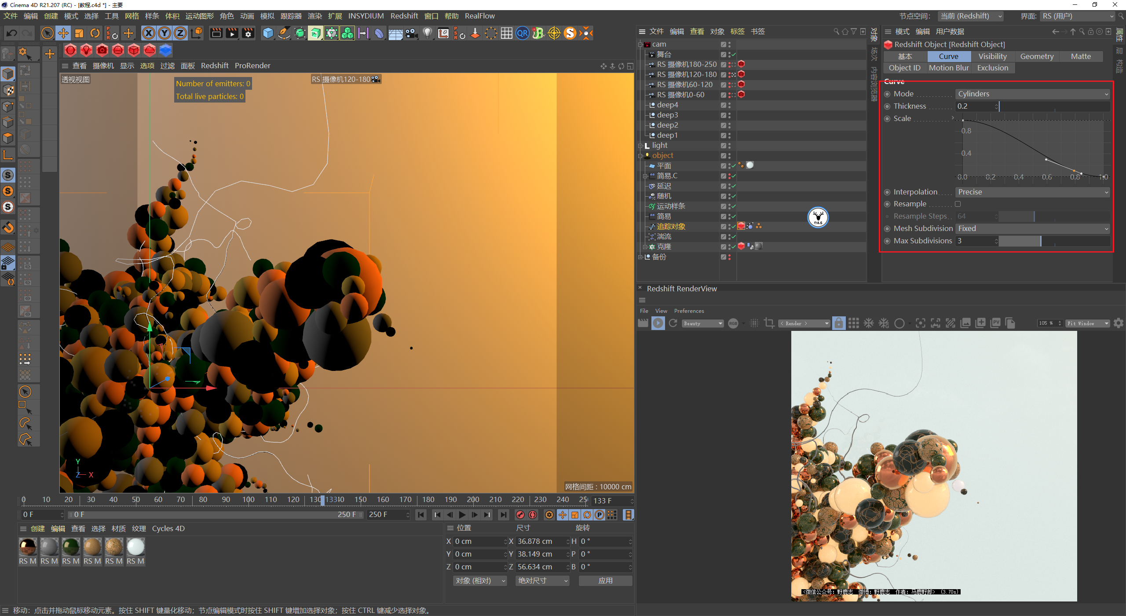The image size is (1126, 616).
Task: Click the Undo arrow icon
Action: click(x=11, y=33)
